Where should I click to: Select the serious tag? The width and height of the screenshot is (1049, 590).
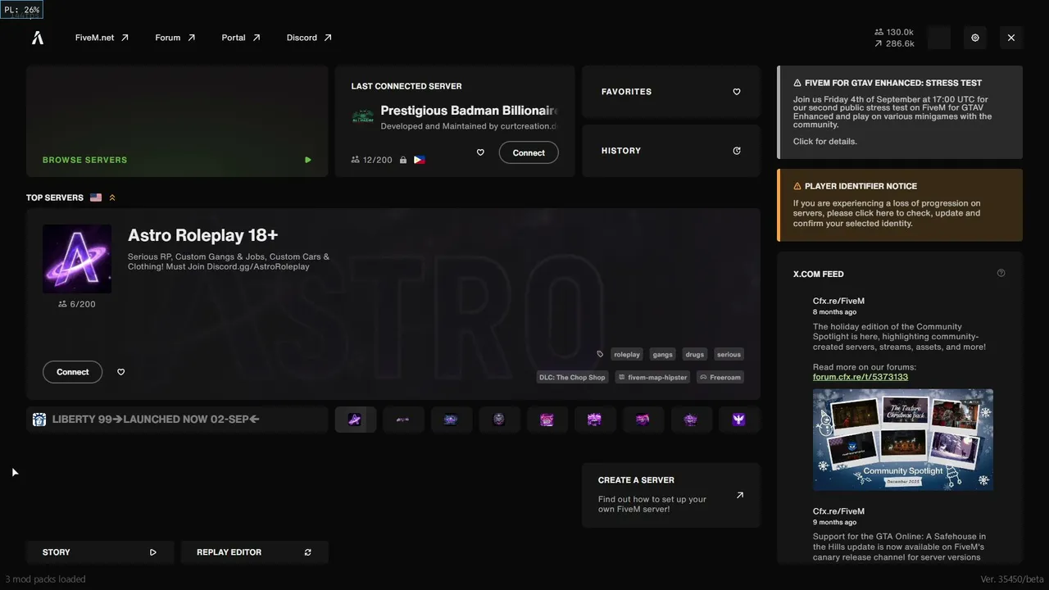point(729,355)
